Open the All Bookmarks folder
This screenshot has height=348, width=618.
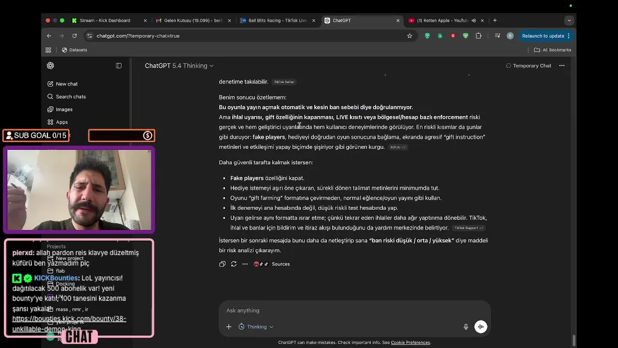point(552,50)
